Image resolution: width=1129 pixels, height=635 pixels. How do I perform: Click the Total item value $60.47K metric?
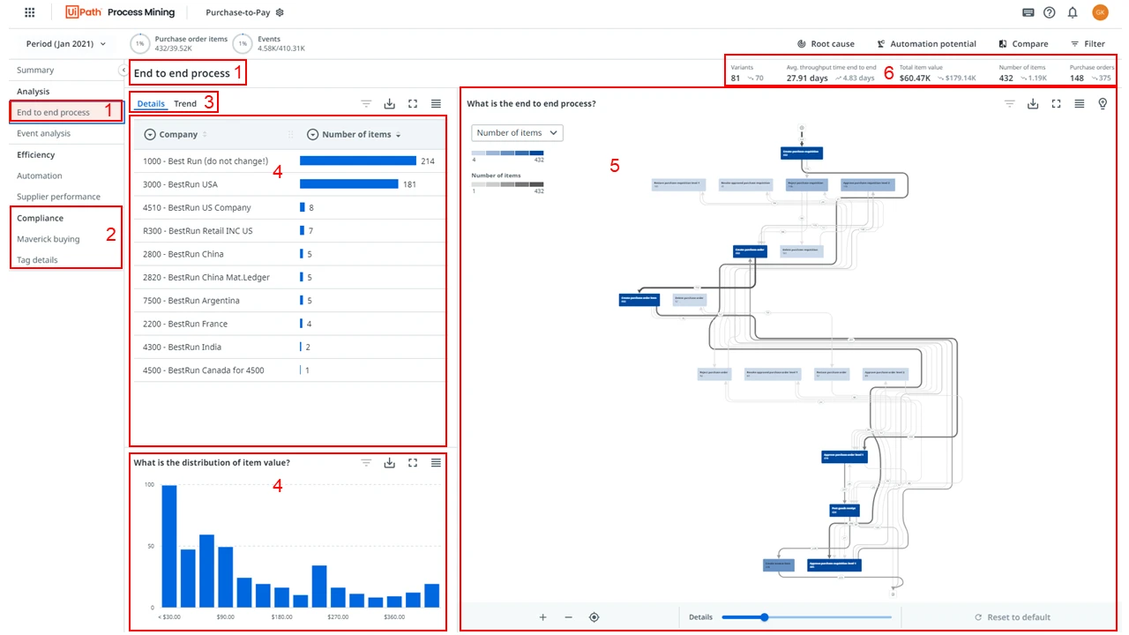938,73
